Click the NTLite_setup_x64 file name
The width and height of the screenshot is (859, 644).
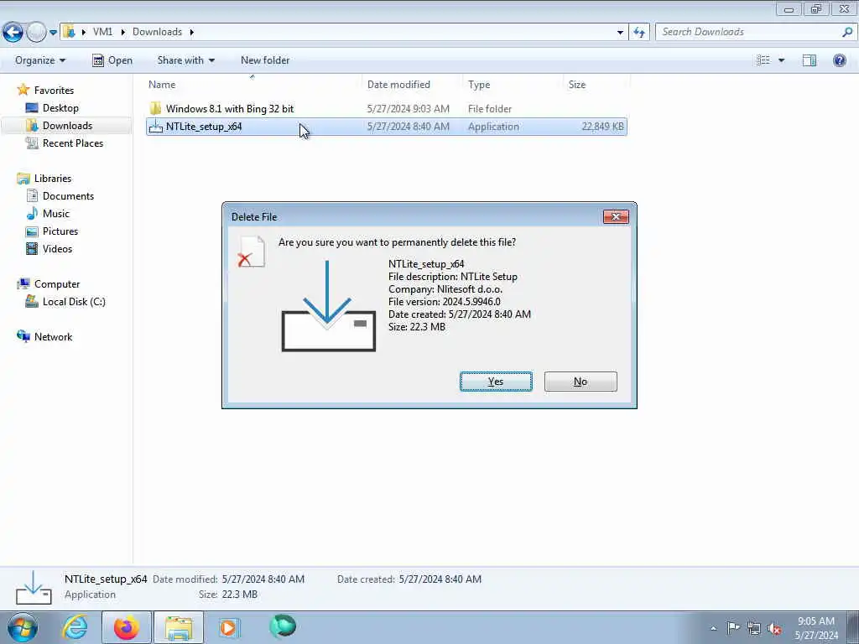pyautogui.click(x=204, y=127)
